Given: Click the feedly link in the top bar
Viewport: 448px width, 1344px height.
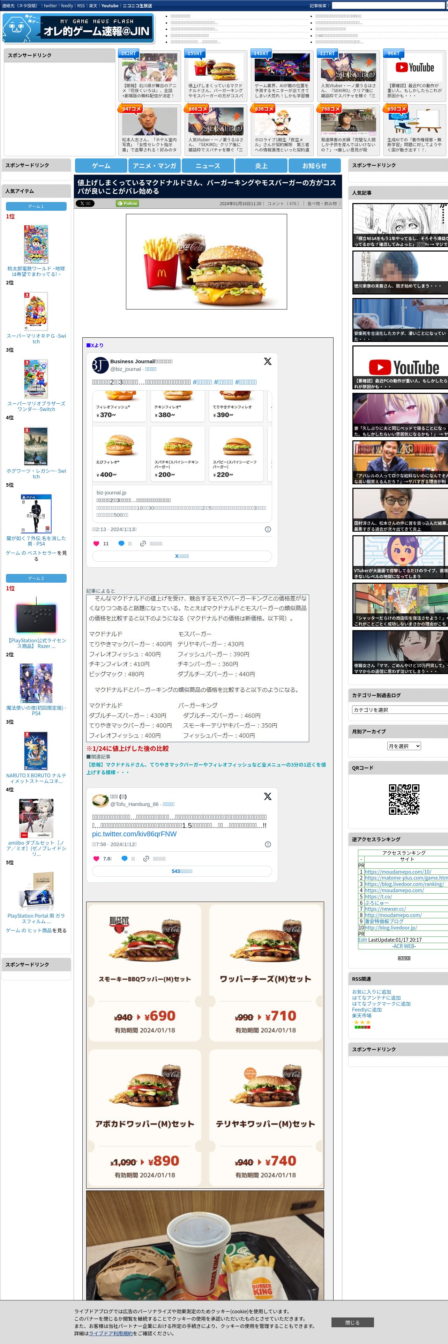Looking at the screenshot, I should coord(67,6).
